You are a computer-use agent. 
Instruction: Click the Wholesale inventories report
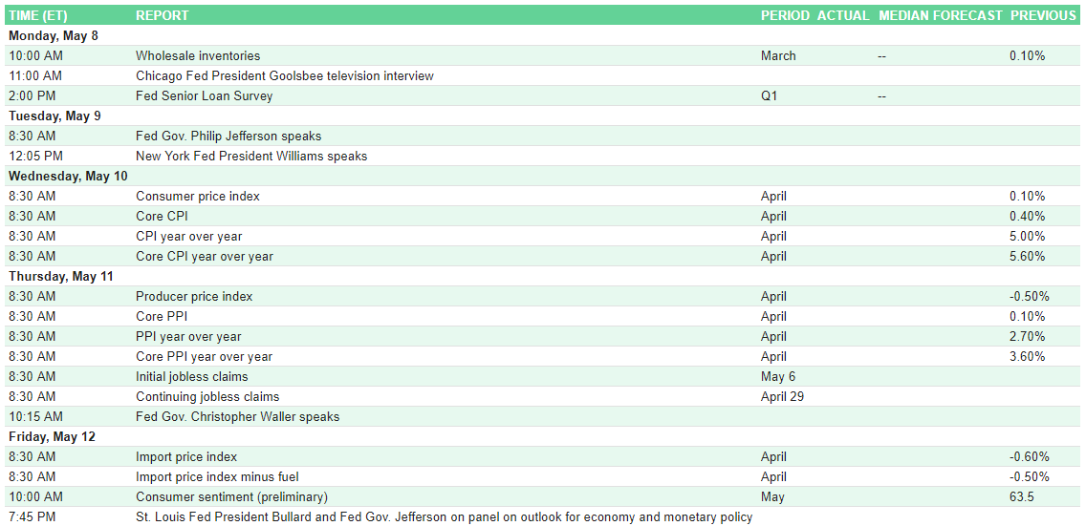198,56
